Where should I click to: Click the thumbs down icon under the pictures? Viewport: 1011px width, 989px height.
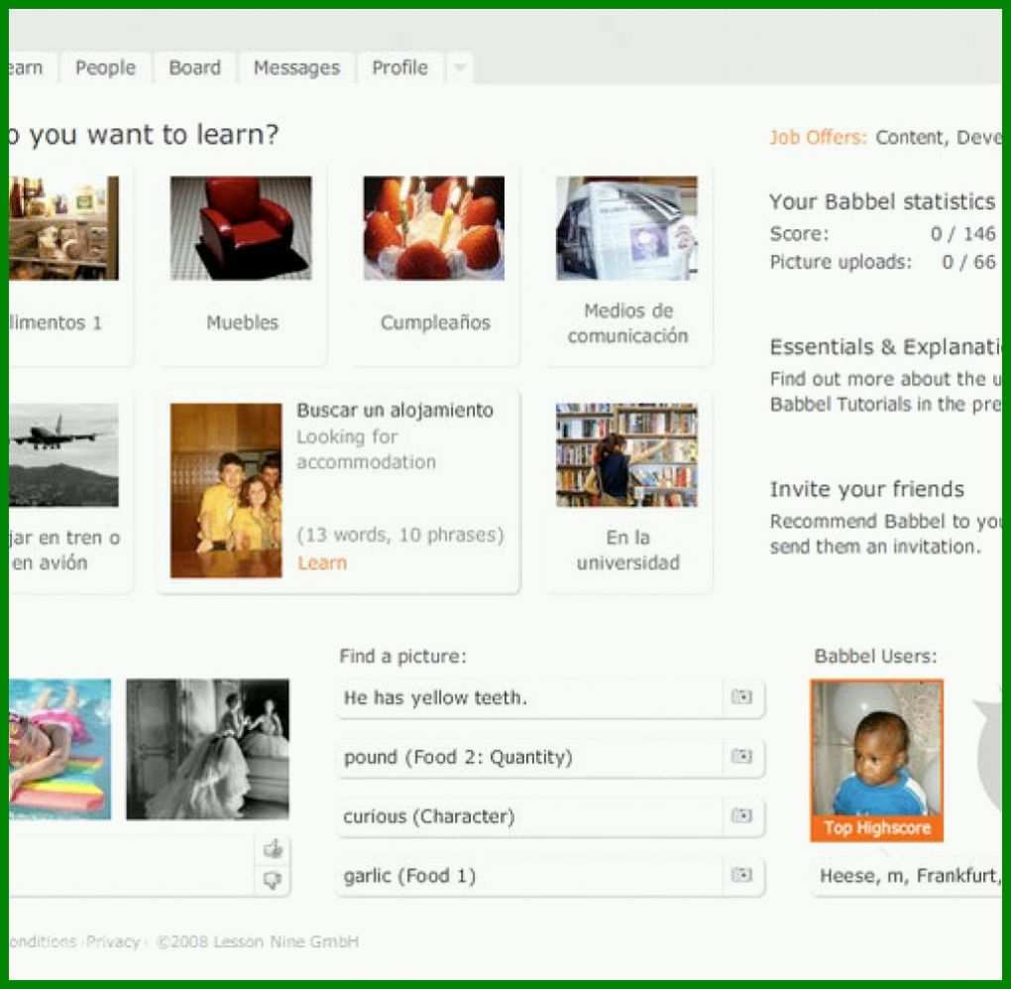[x=274, y=879]
